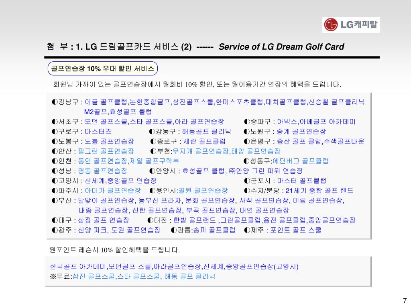The height and width of the screenshot is (308, 411).
Task: Click '신한 골프연습장' text
Action: click(x=157, y=210)
